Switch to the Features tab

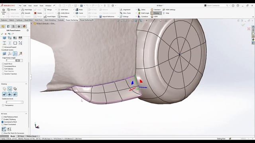pos(4,20)
